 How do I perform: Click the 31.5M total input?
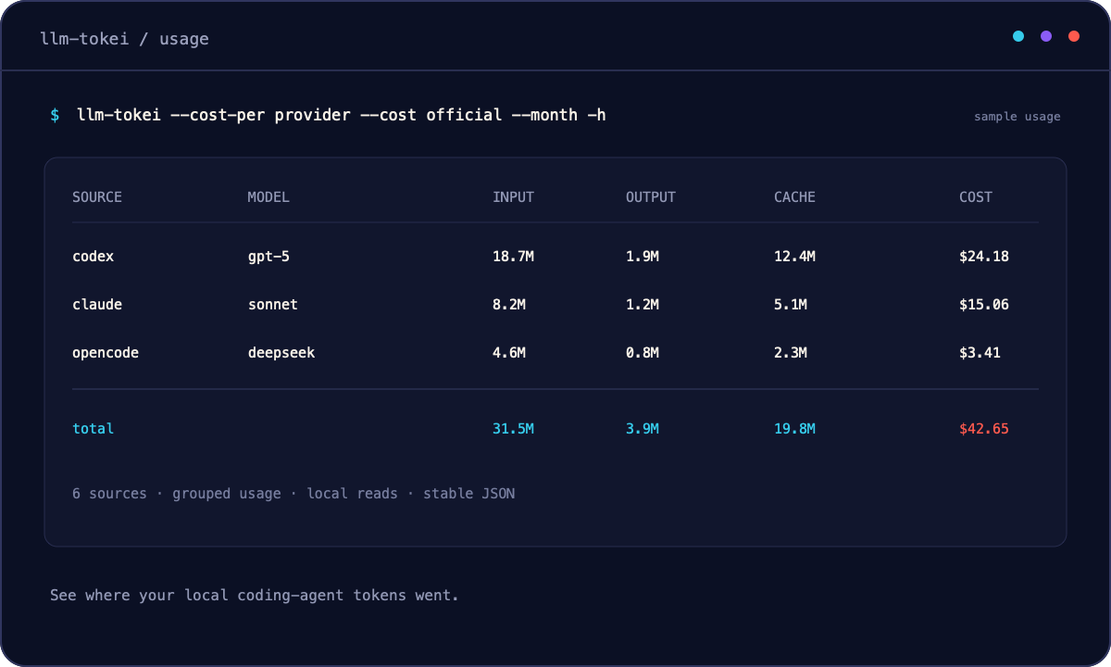tap(513, 429)
